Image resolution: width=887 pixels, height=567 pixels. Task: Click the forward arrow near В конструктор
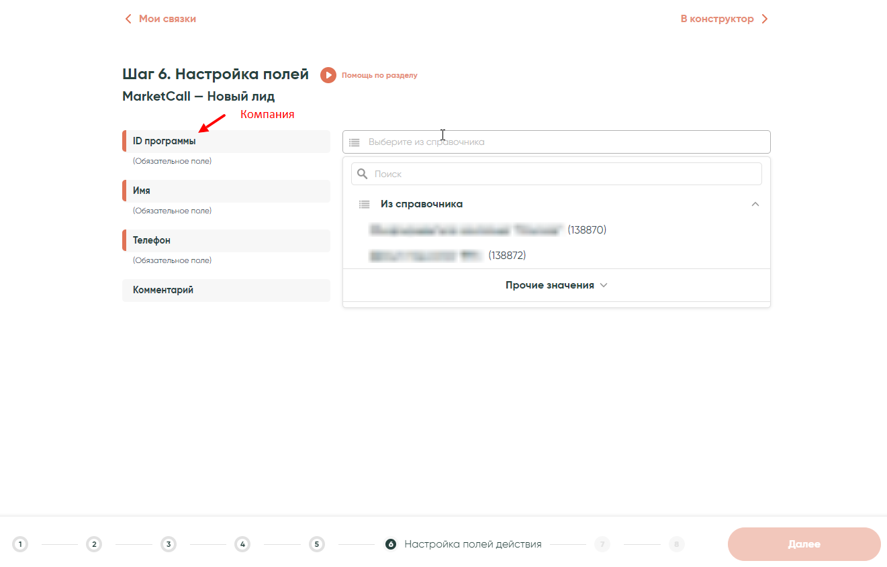[x=765, y=19]
